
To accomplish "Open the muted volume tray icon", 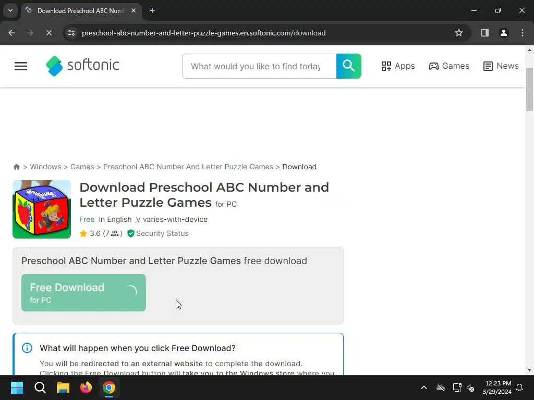I will click(471, 387).
